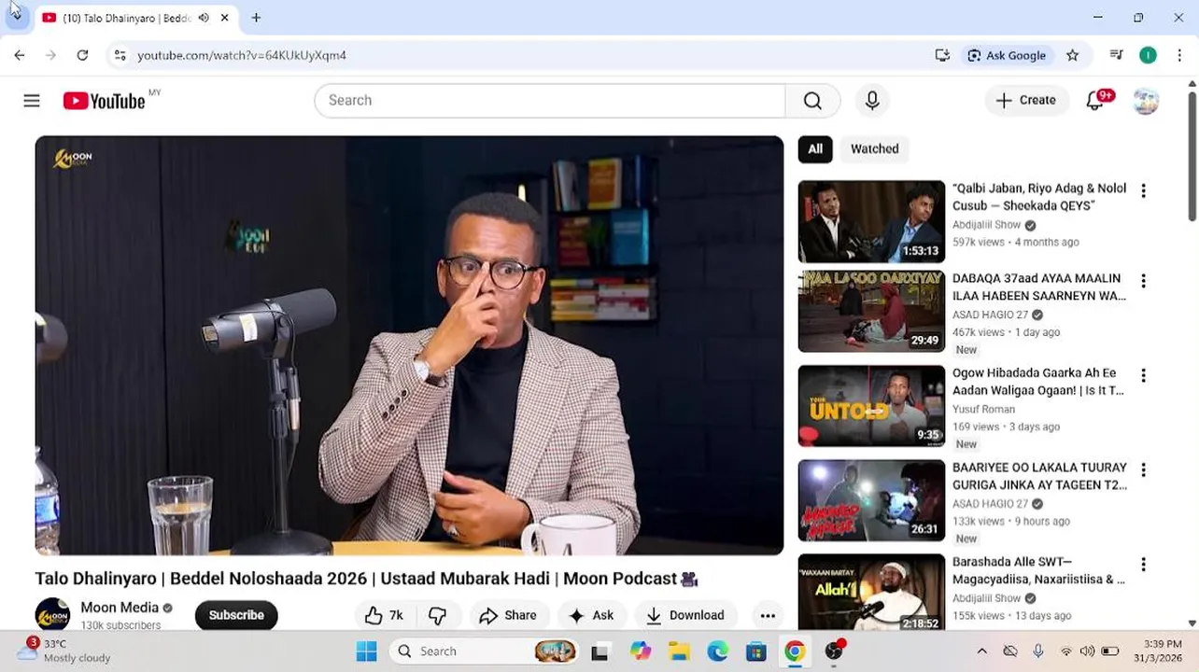Select the All filter chip
The height and width of the screenshot is (672, 1199).
tap(815, 149)
